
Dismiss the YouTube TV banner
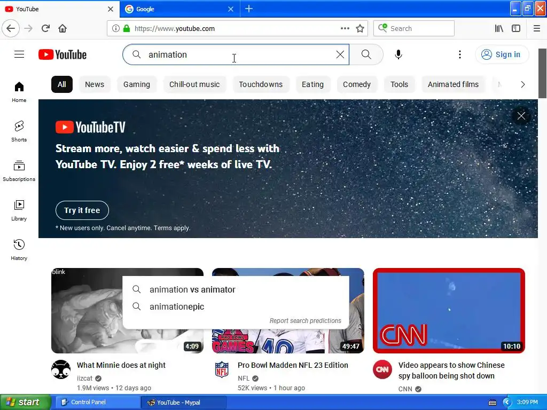pyautogui.click(x=521, y=116)
